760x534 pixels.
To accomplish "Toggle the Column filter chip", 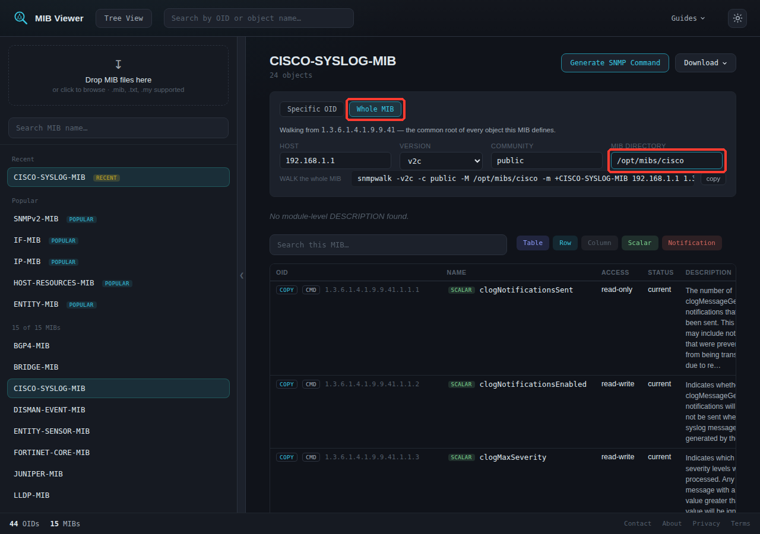I will coord(600,243).
